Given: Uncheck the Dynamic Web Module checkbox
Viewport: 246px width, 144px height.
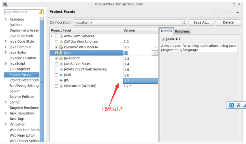Looking at the screenshot, I should tap(57, 47).
